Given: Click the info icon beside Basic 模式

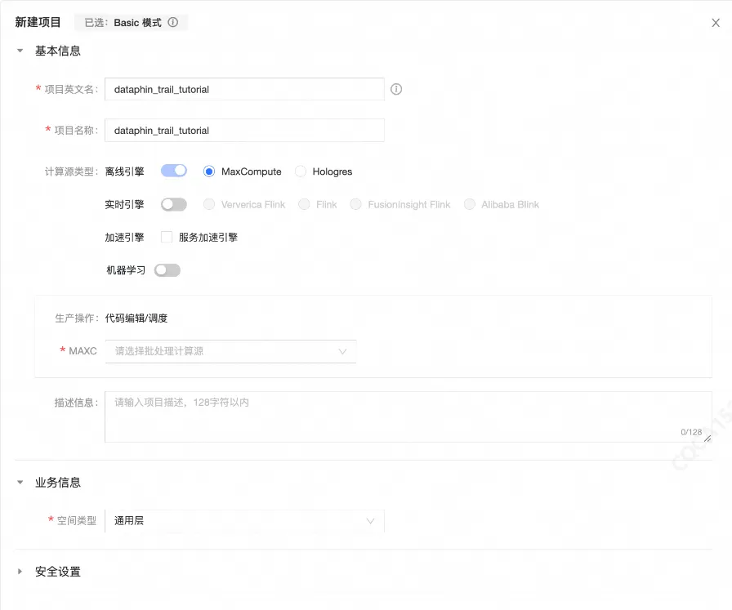Looking at the screenshot, I should (172, 22).
